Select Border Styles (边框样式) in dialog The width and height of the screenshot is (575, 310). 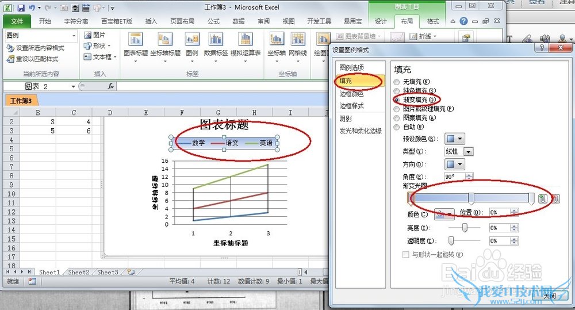pyautogui.click(x=351, y=106)
